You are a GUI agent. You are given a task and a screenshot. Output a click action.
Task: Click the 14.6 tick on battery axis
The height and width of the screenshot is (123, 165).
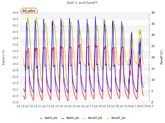pos(15,13)
